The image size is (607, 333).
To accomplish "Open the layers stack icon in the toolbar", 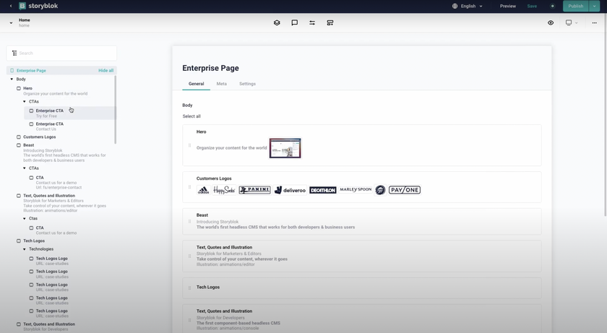I will click(277, 23).
